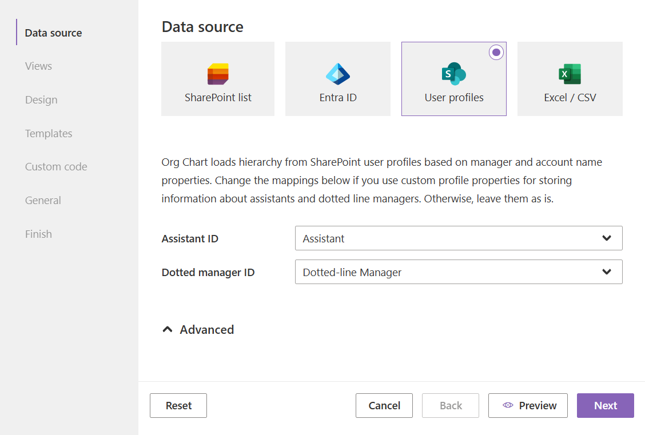The image size is (645, 435).
Task: Pick the User profiles SharePoint icon
Action: [453, 74]
